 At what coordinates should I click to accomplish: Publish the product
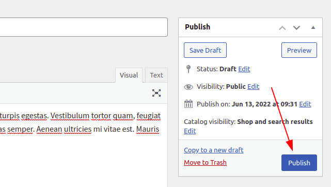299,163
